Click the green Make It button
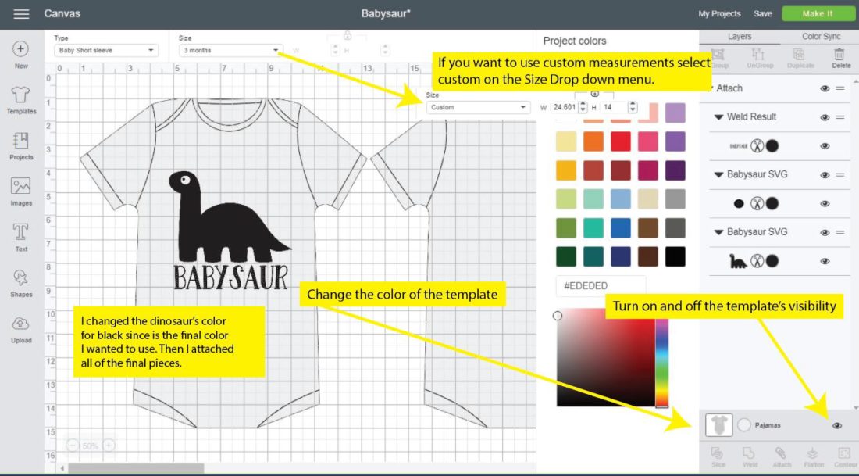Viewport: 859px width, 476px height. (x=818, y=14)
